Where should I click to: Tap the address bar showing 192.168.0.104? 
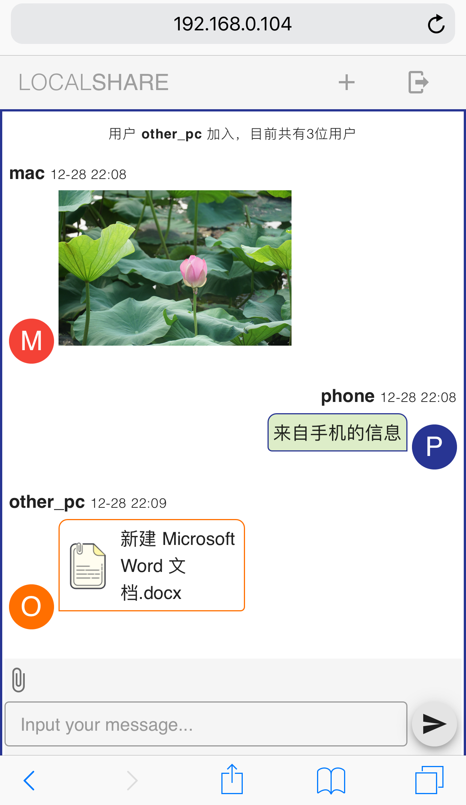(233, 24)
